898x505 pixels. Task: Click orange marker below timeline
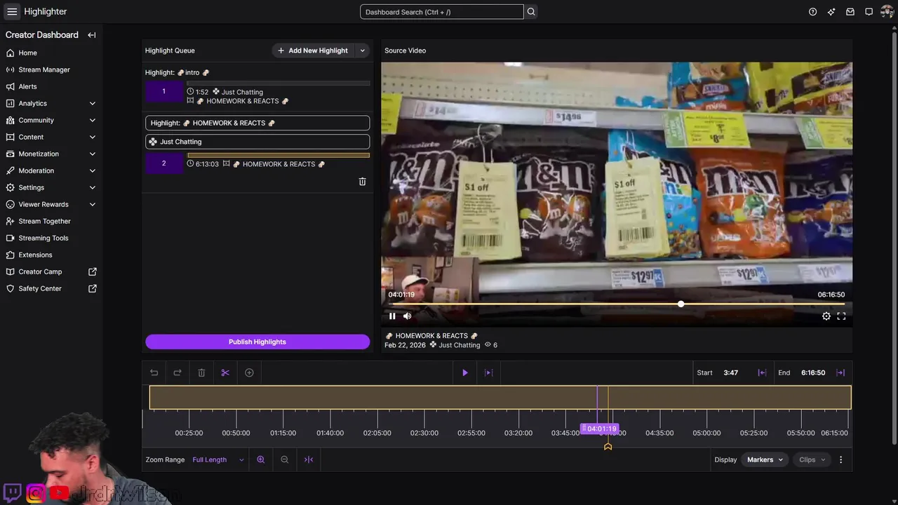click(608, 446)
